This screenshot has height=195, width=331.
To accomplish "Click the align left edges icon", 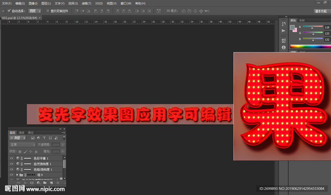I will pos(96,11).
